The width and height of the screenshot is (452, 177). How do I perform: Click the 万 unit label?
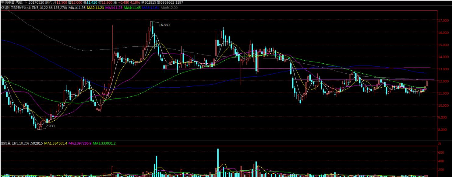440,143
